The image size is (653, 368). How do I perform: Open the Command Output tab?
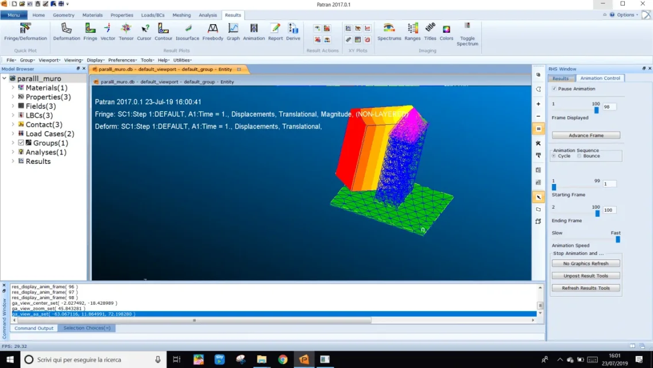coord(34,328)
